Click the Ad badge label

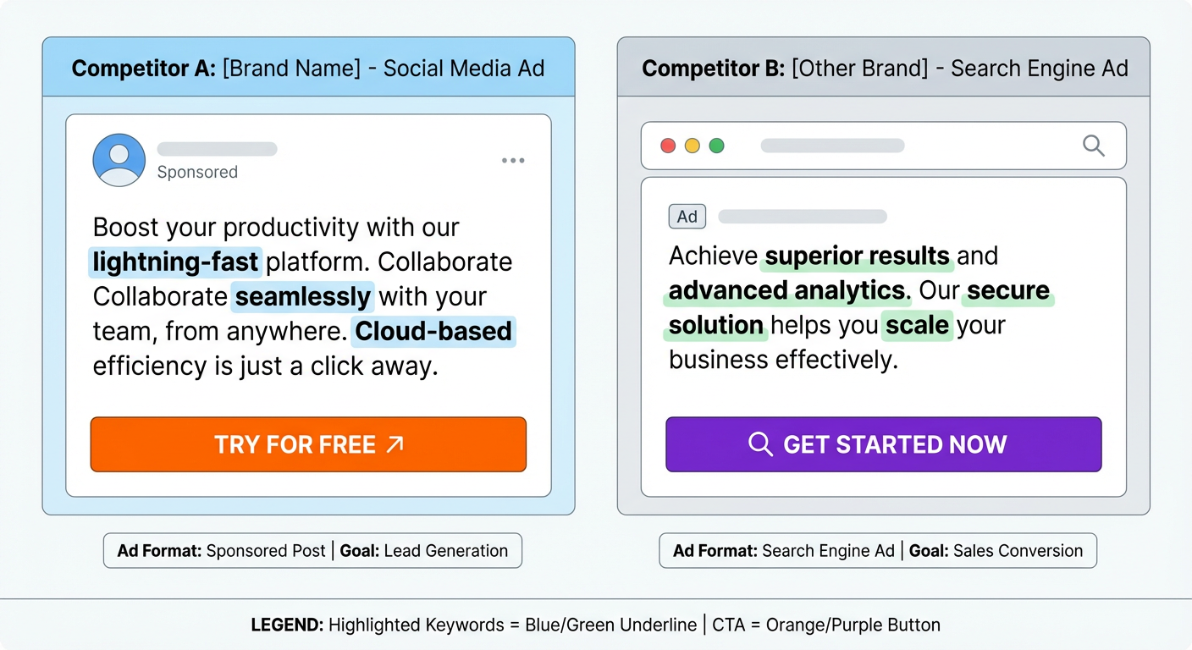[687, 217]
